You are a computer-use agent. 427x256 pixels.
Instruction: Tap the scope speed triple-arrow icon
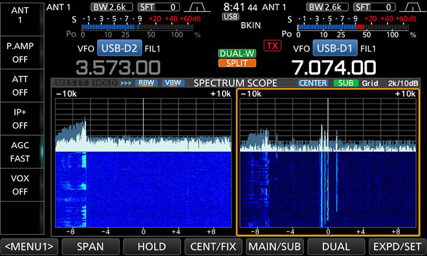126,83
